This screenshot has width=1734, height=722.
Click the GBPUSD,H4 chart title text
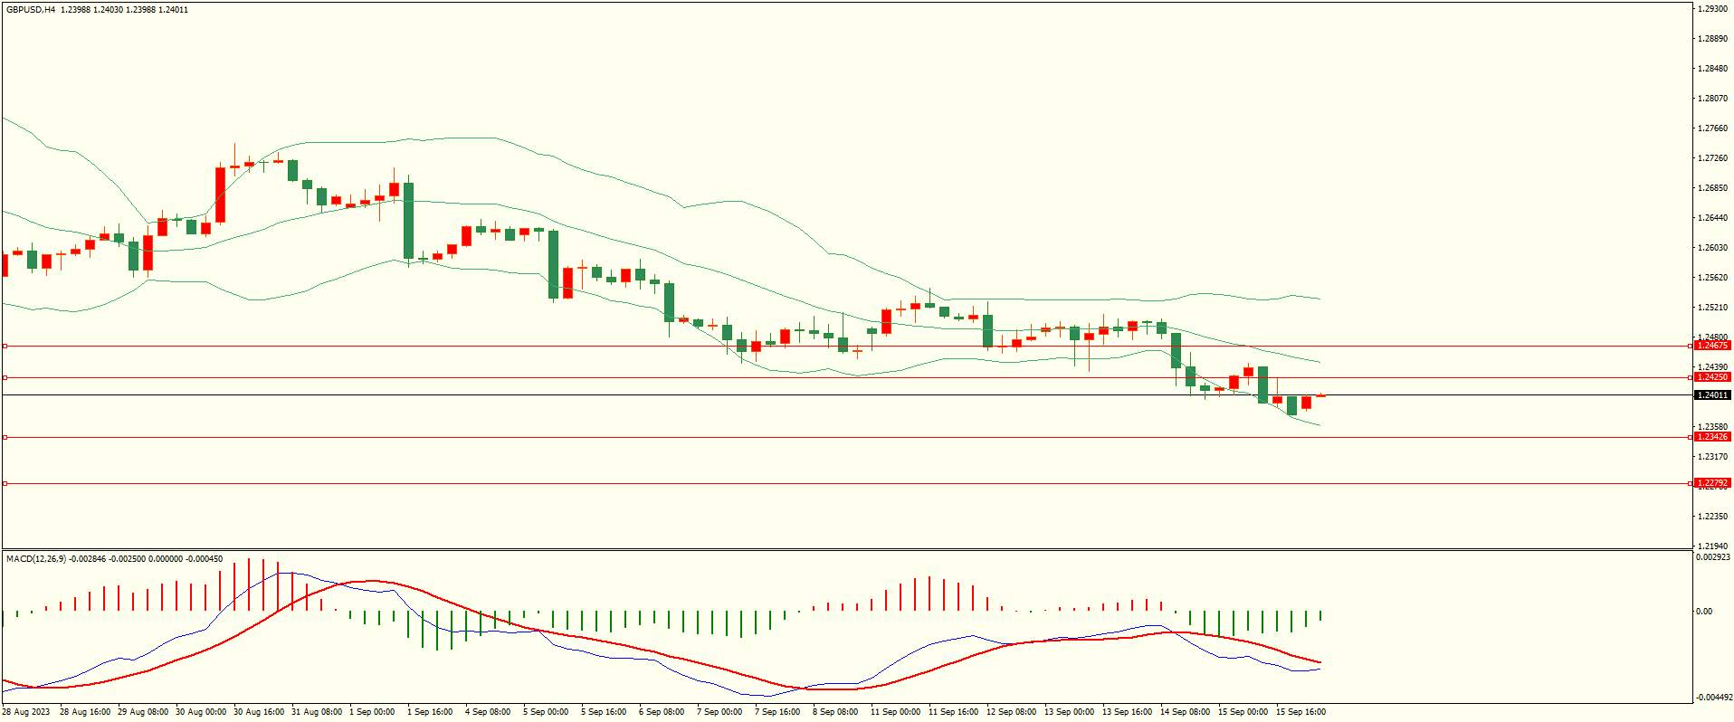pos(31,9)
